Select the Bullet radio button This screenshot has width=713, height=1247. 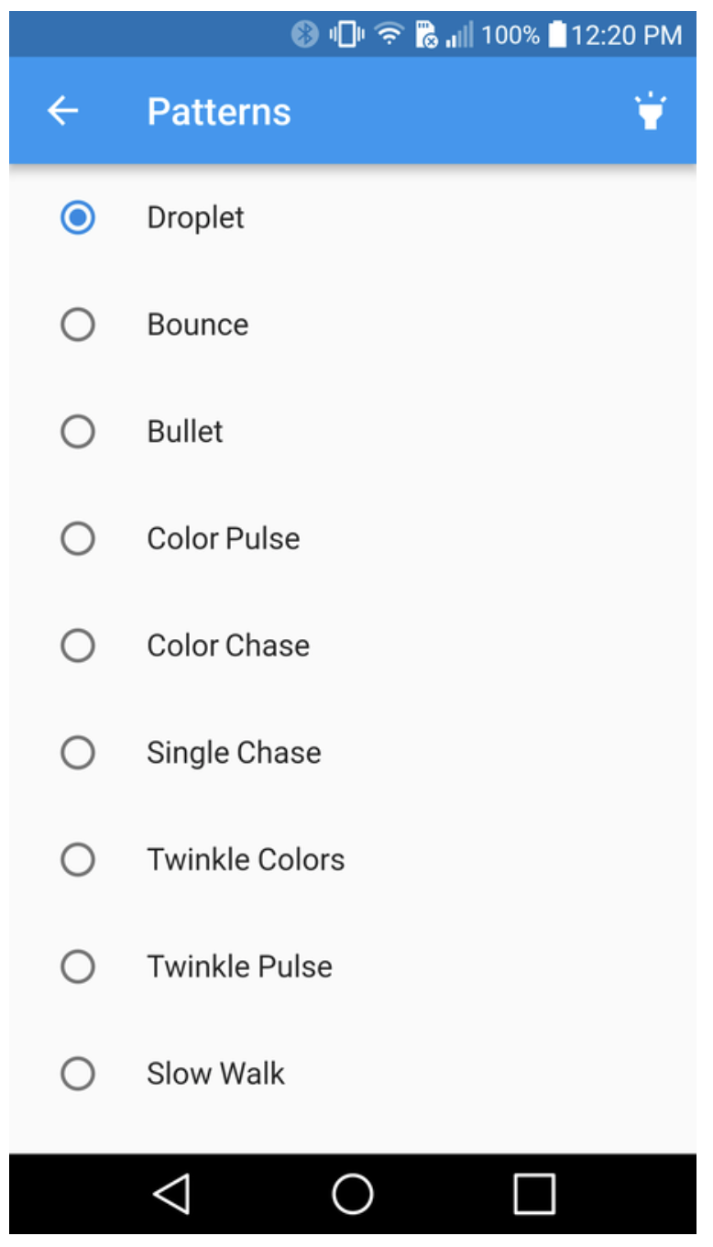[78, 432]
